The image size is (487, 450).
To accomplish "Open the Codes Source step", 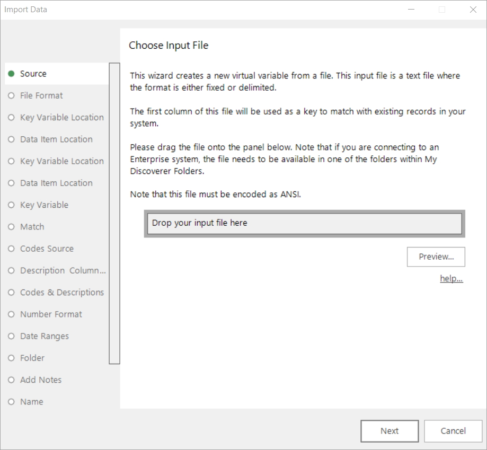I will click(x=57, y=249).
